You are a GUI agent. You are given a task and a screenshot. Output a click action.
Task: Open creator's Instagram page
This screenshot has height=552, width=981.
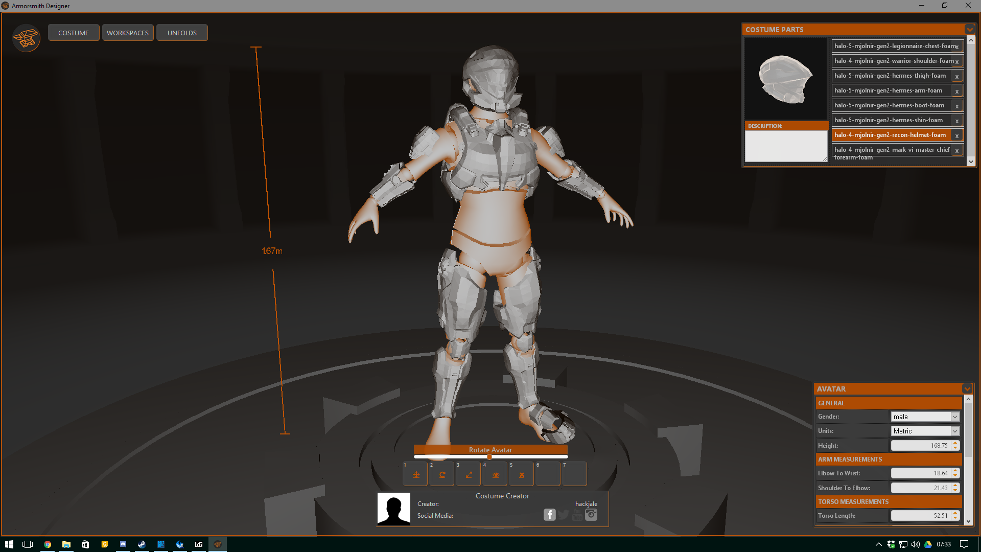(x=591, y=515)
